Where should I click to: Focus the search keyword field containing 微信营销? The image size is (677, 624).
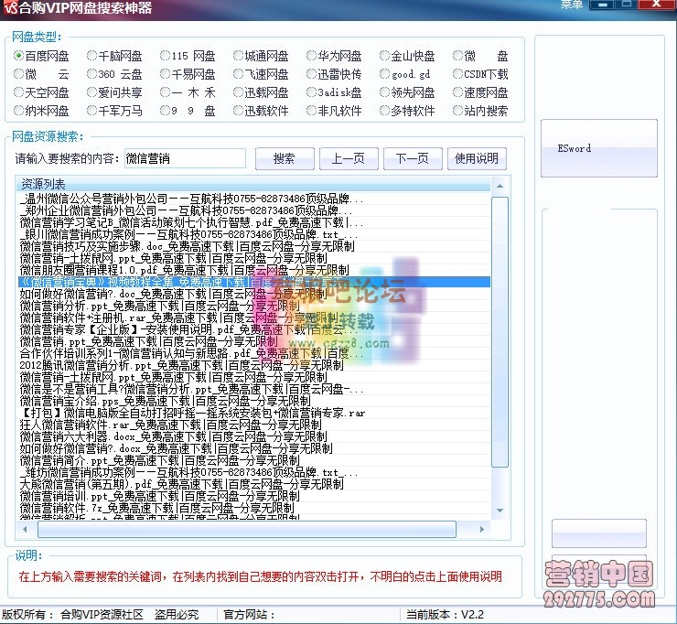(185, 158)
